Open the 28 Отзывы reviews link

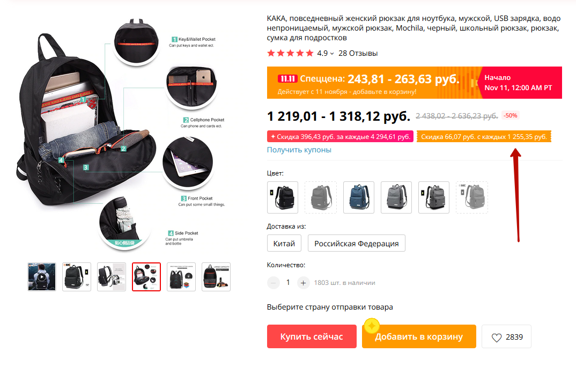[358, 53]
